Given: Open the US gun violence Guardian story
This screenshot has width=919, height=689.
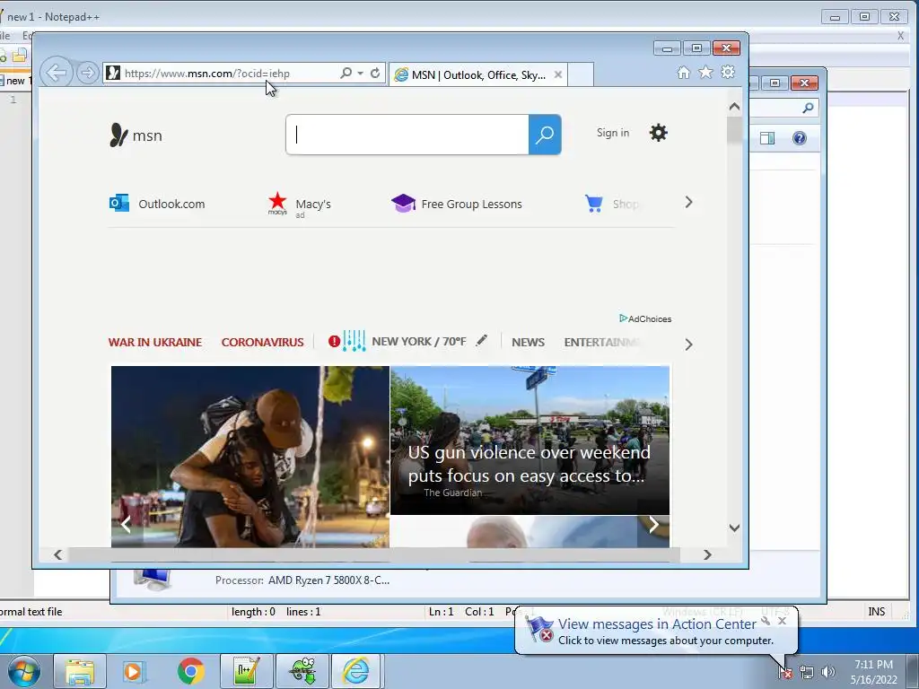Looking at the screenshot, I should coord(530,440).
